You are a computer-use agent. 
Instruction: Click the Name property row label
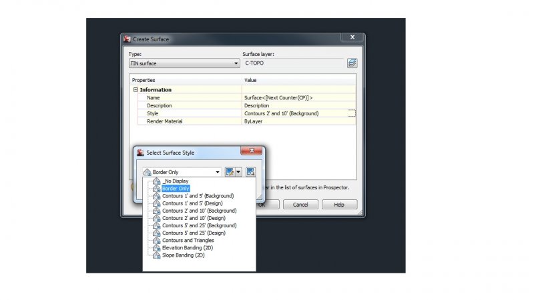[x=154, y=97]
